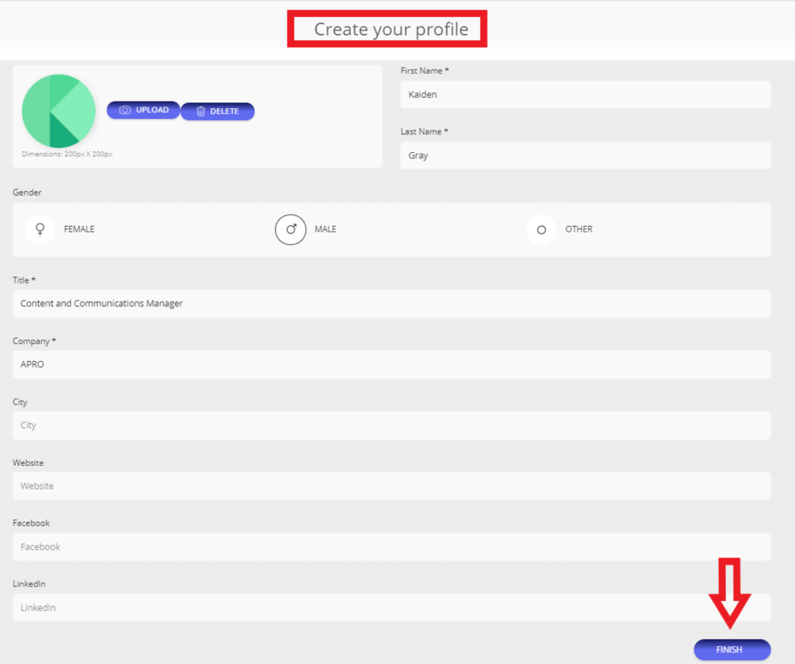The width and height of the screenshot is (795, 664).
Task: Click the trash icon on Delete
Action: pyautogui.click(x=201, y=111)
